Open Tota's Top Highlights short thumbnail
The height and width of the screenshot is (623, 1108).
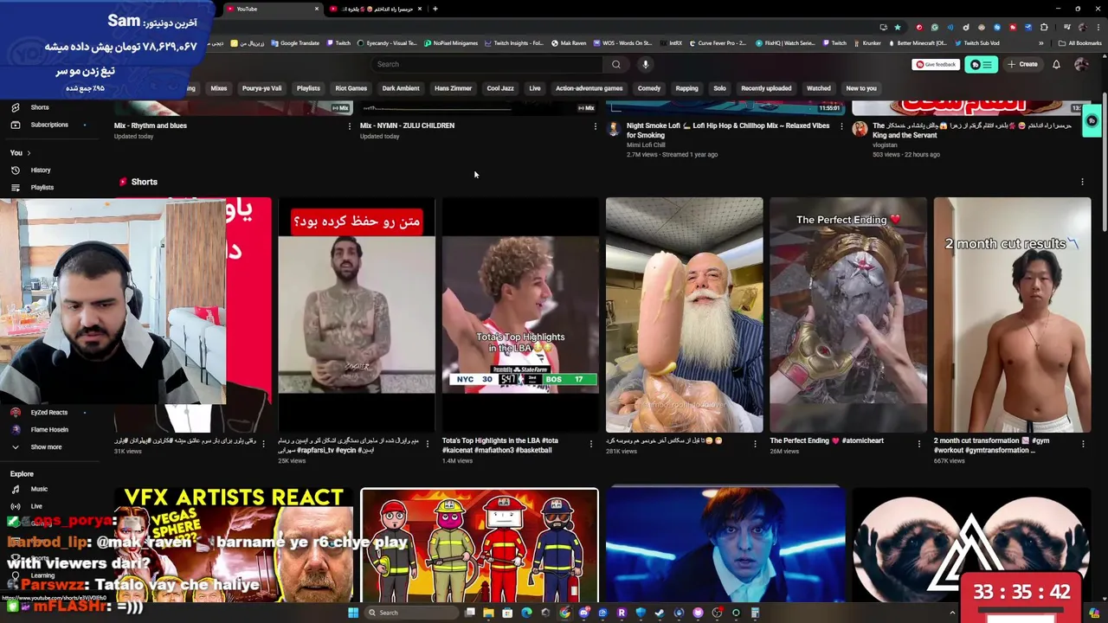(x=520, y=315)
